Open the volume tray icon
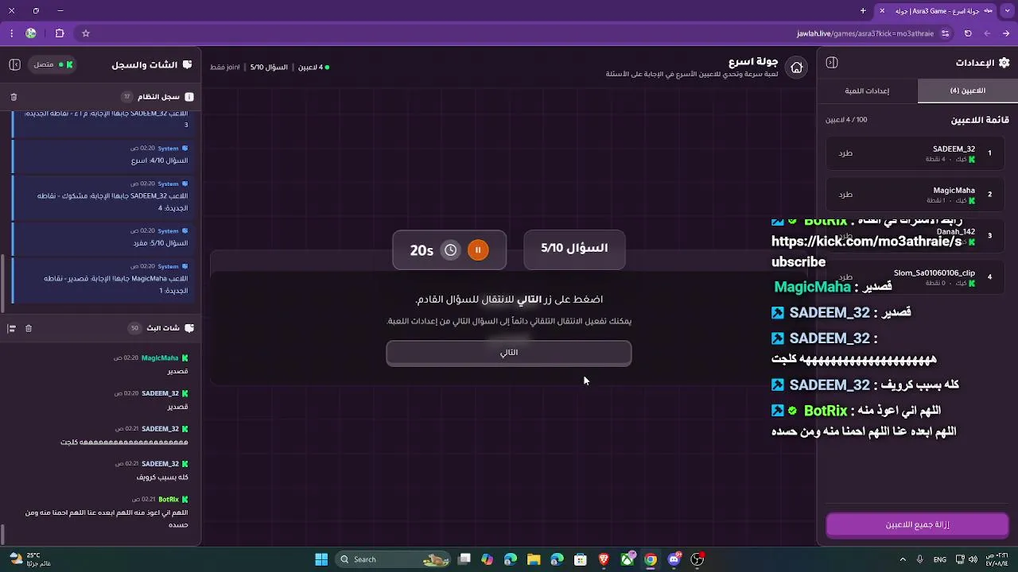 973,559
